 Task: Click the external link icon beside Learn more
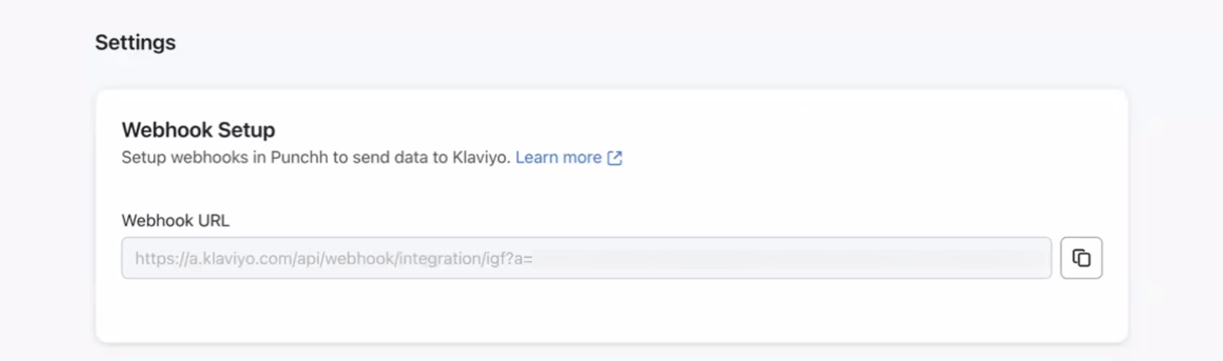click(x=614, y=157)
